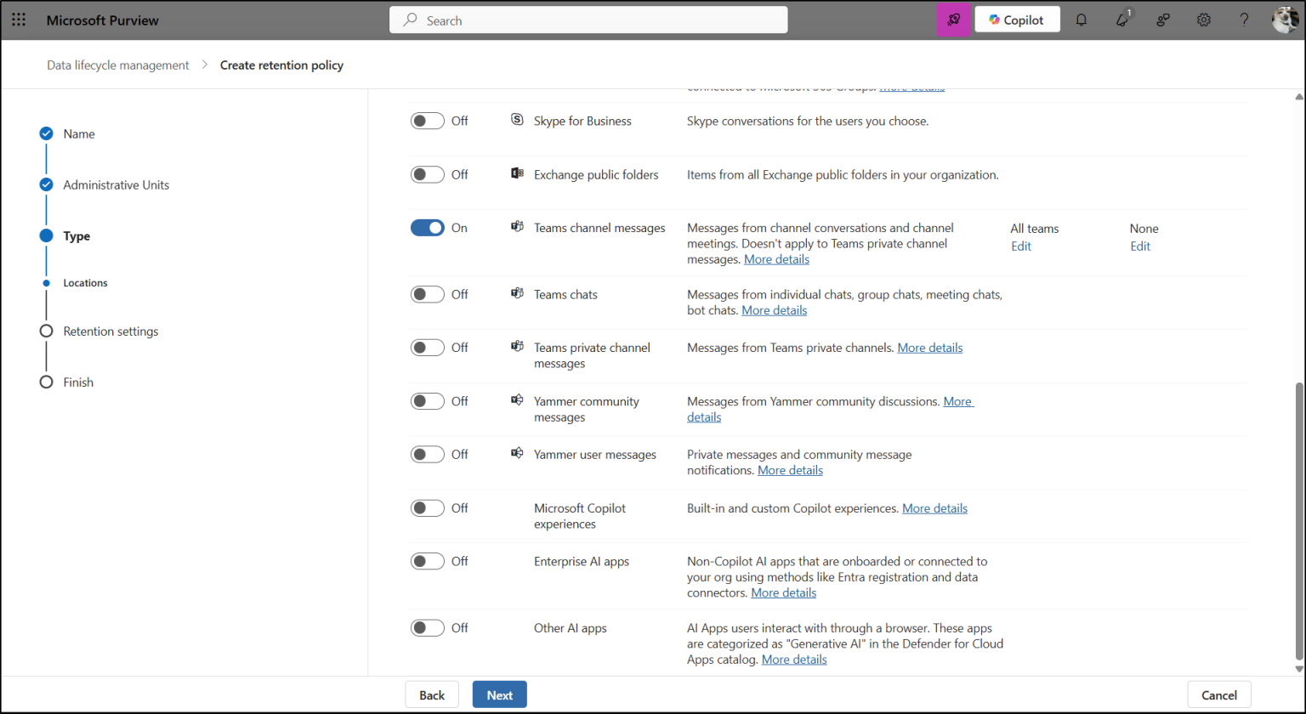Enable the Other AI apps location

click(427, 627)
